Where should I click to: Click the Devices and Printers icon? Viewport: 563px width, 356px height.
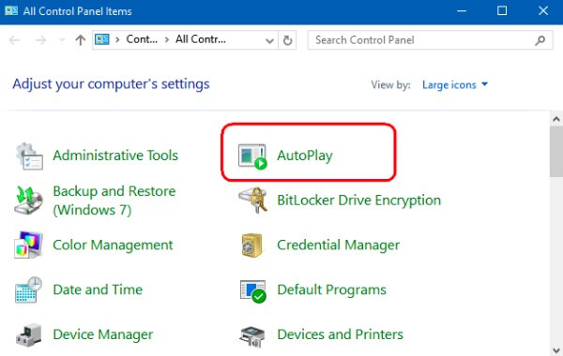252,336
